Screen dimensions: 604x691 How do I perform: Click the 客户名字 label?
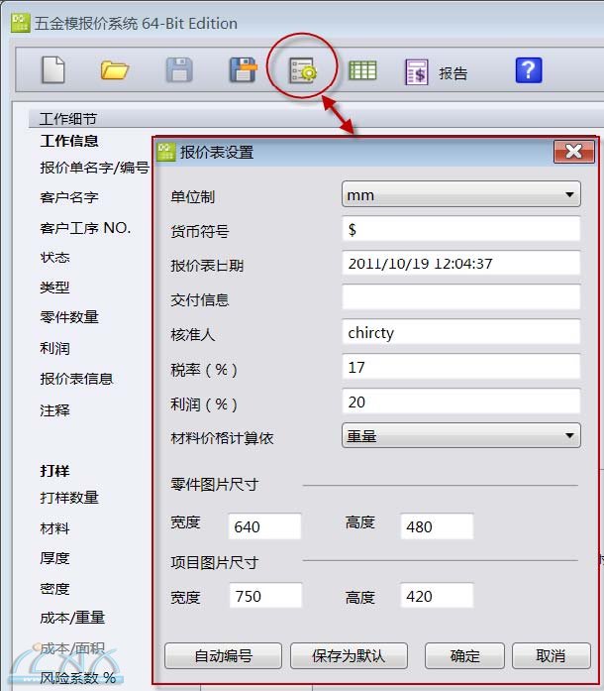pyautogui.click(x=69, y=197)
